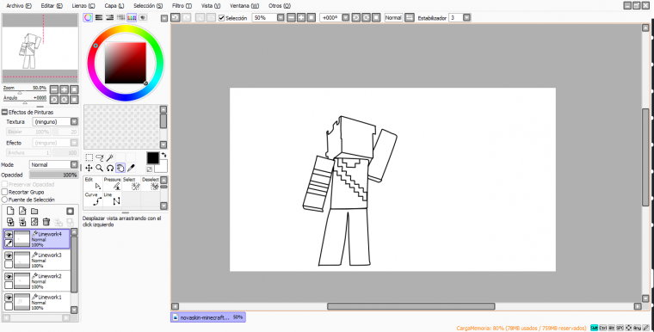654x332 pixels.
Task: Show the RGB sliders panel
Action: 99,17
